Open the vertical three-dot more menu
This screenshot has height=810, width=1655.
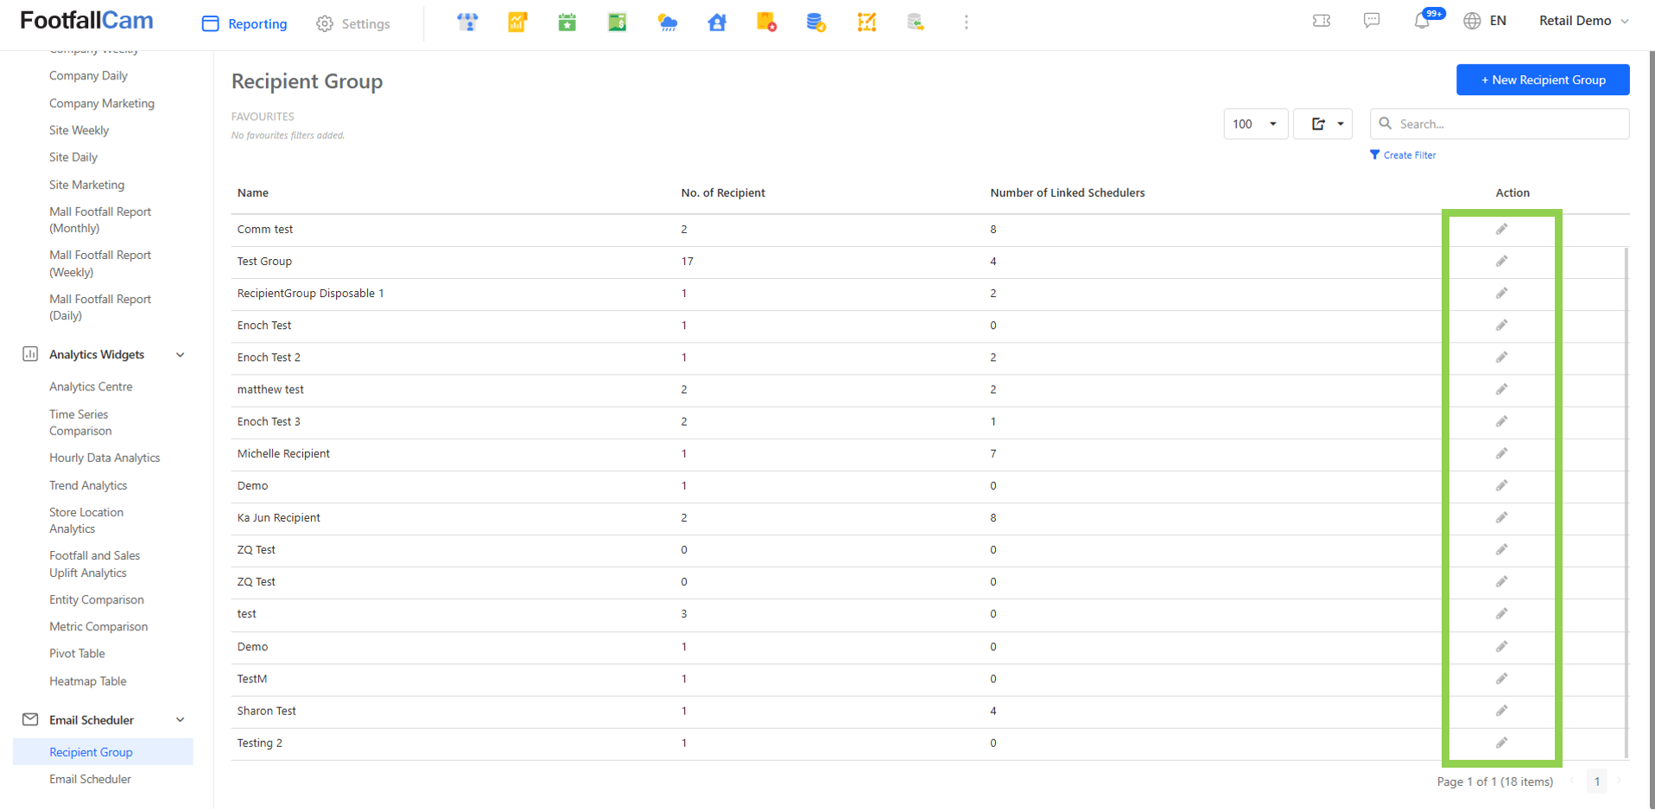click(x=967, y=22)
